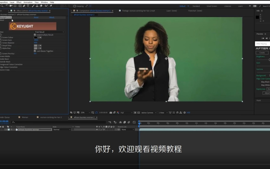
Task: Open the Window menu
Action: click(x=44, y=2)
